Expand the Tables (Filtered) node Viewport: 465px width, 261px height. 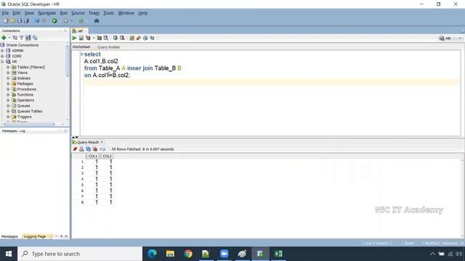8,67
